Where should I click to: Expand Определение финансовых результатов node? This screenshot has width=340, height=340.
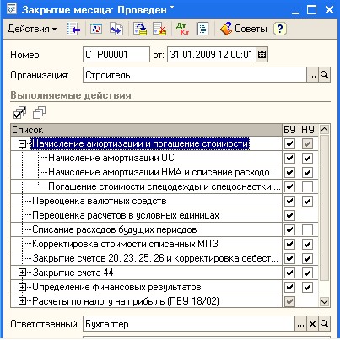22,287
